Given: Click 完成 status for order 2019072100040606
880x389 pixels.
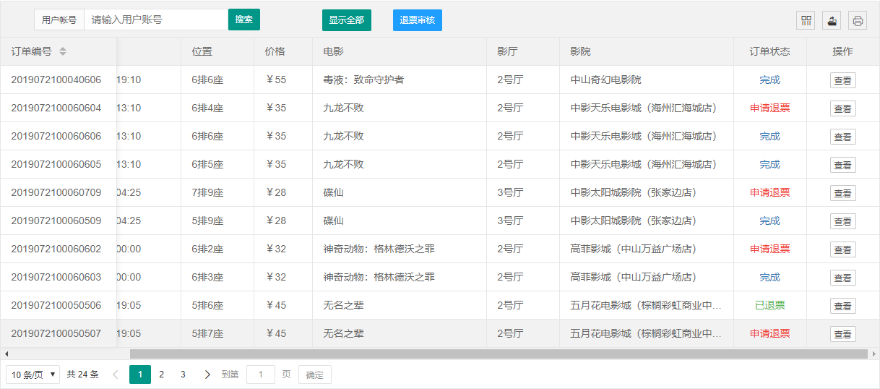Looking at the screenshot, I should point(769,80).
